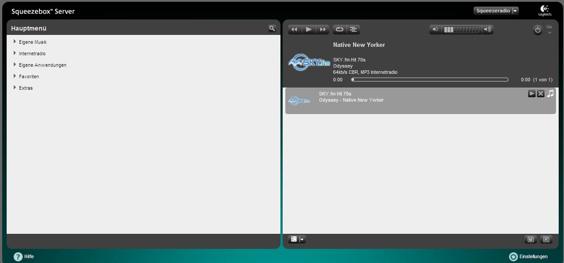This screenshot has width=564, height=263.
Task: Expand the Internetradio menu entry
Action: (32, 53)
